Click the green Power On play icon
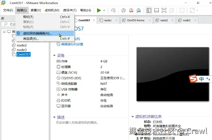The image size is (212, 140). click(99, 10)
